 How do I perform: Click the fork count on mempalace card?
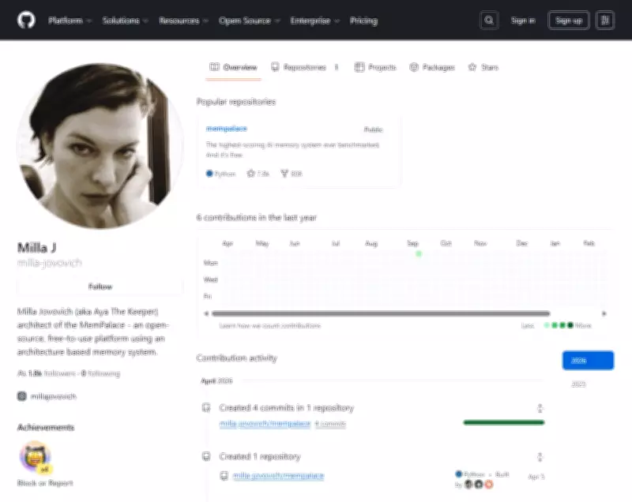click(x=292, y=174)
